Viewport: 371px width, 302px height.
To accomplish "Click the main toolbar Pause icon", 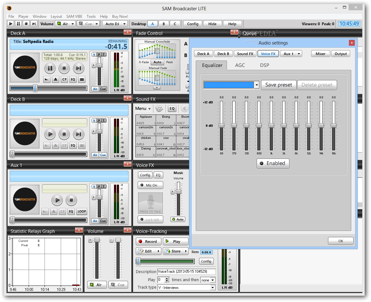I will [18, 24].
